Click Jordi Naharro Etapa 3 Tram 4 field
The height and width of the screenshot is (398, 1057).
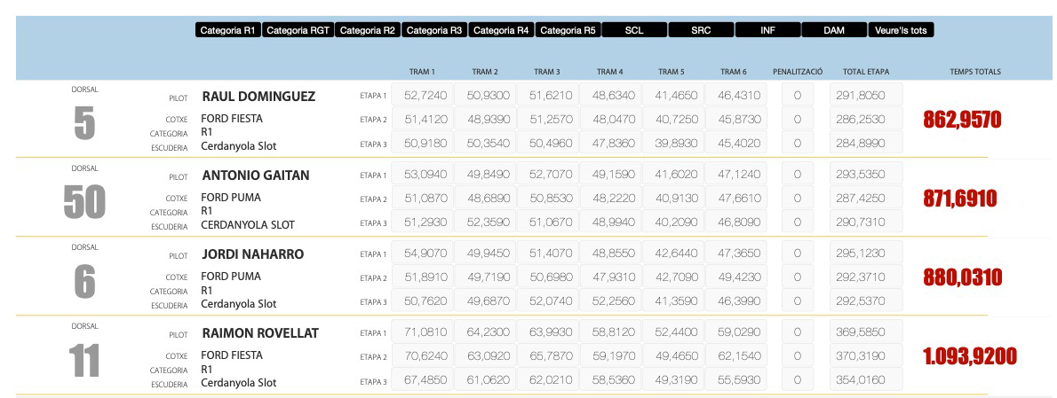pos(609,301)
